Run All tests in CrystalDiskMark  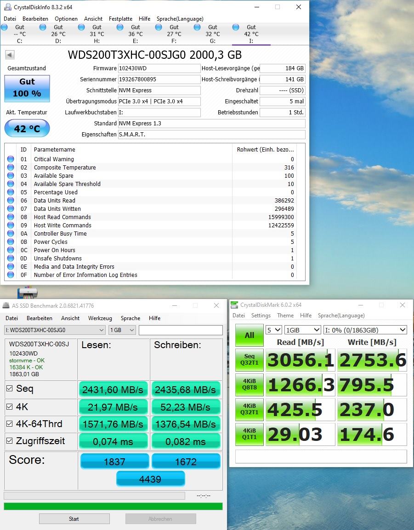[250, 335]
